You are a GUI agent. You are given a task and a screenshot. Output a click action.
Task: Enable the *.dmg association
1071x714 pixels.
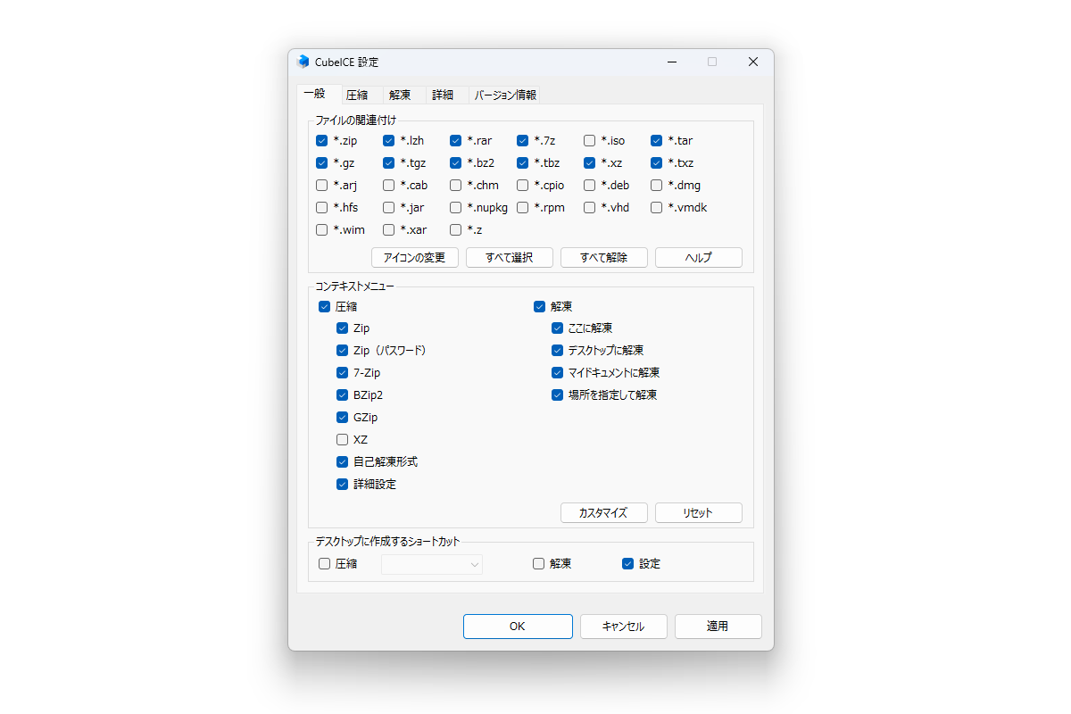[x=656, y=185]
